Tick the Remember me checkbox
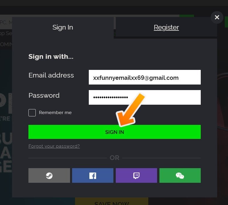The width and height of the screenshot is (228, 205). click(x=32, y=113)
